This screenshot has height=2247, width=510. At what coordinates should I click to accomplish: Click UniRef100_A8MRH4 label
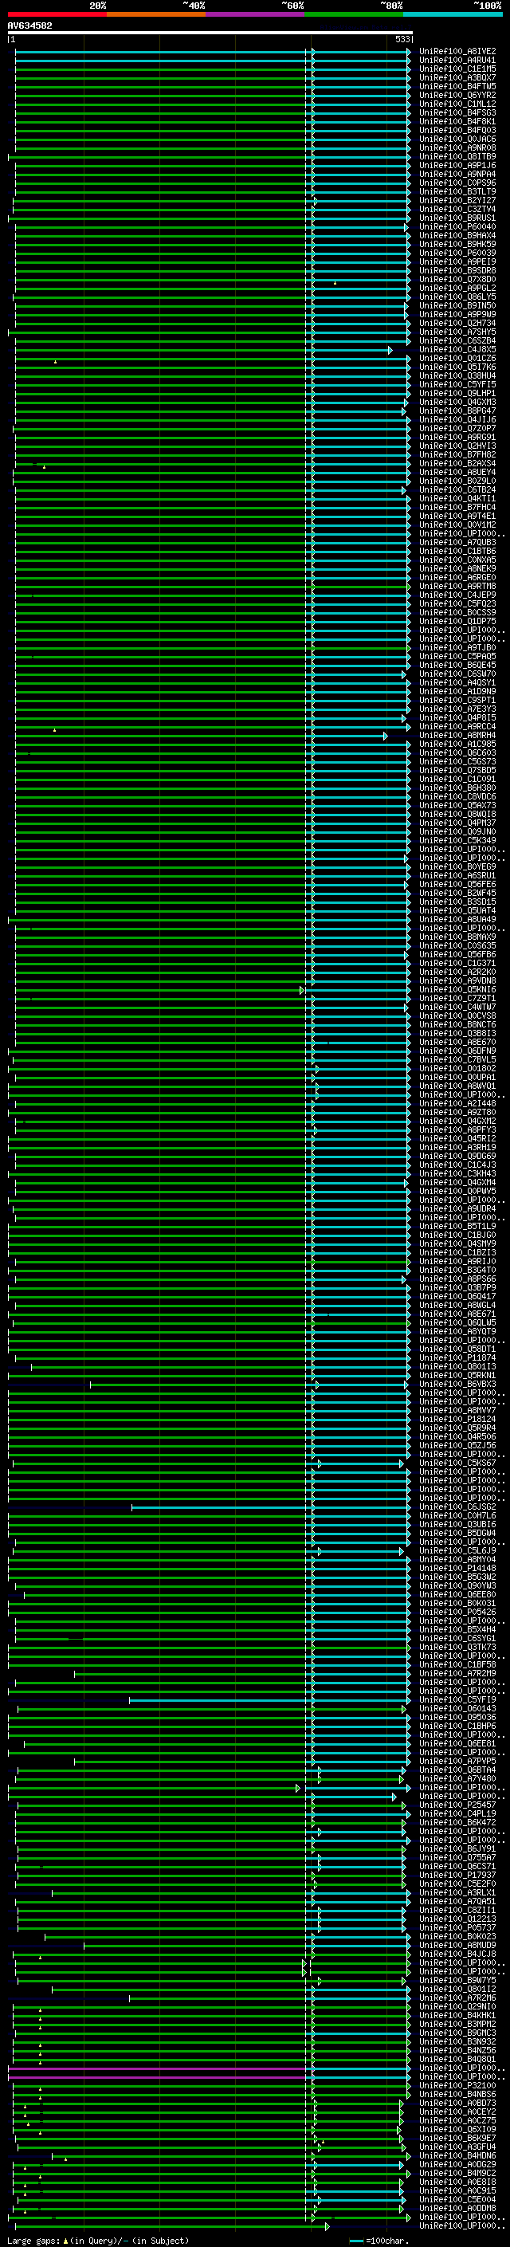(x=457, y=736)
